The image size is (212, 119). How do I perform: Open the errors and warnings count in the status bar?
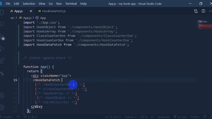[30, 117]
